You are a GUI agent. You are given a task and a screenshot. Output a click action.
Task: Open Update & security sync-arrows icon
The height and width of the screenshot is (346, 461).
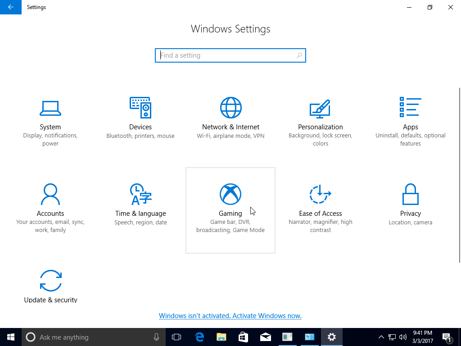50,281
